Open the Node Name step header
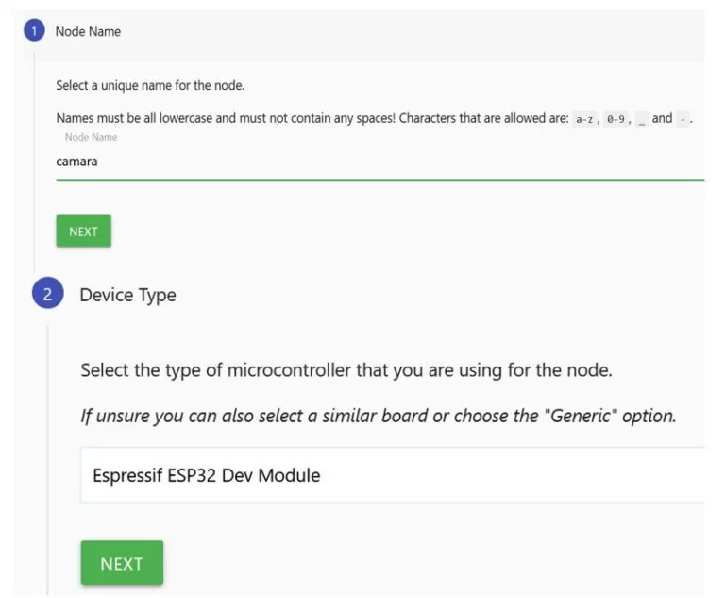 point(88,31)
